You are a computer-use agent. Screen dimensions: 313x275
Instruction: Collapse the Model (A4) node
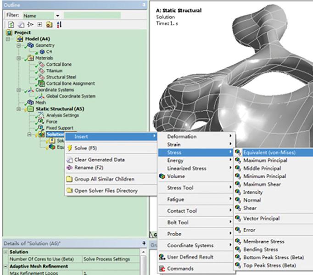[x=8, y=39]
